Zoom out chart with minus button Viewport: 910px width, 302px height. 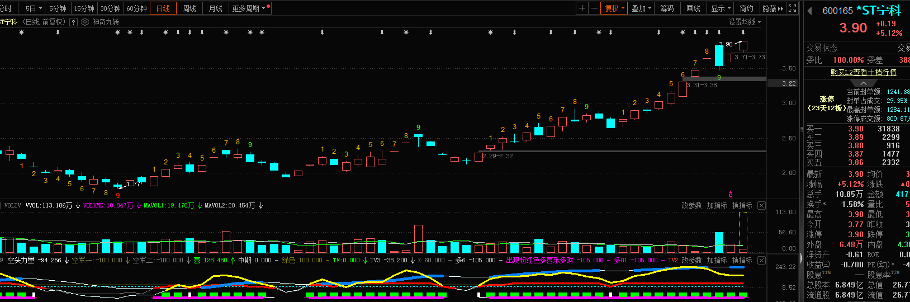(x=594, y=8)
